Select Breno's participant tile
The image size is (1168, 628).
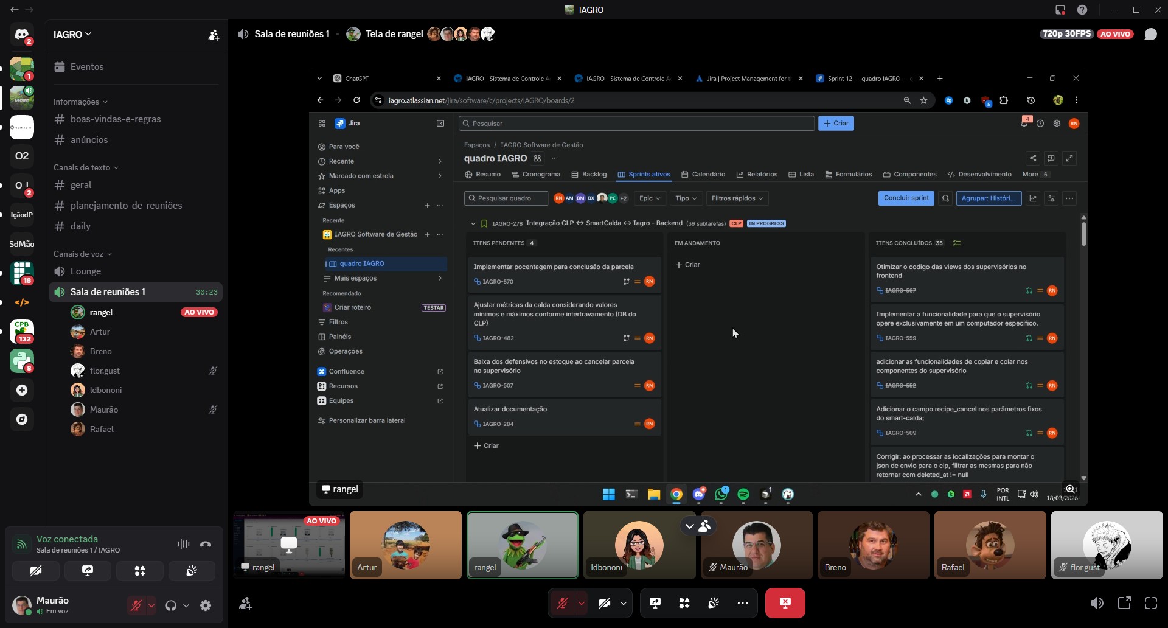(873, 545)
